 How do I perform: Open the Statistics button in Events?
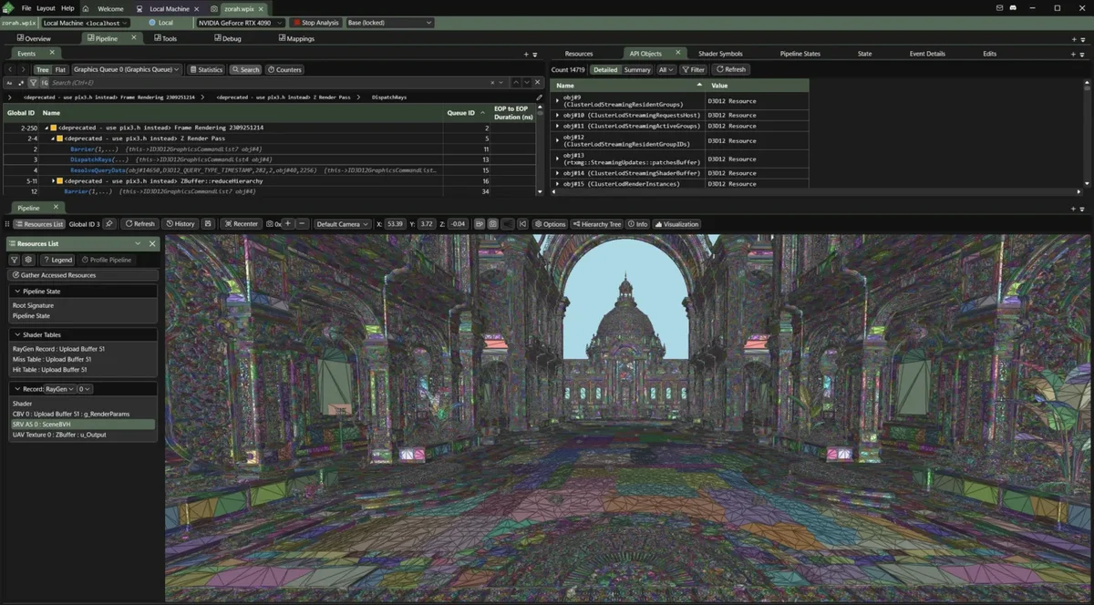tap(205, 69)
